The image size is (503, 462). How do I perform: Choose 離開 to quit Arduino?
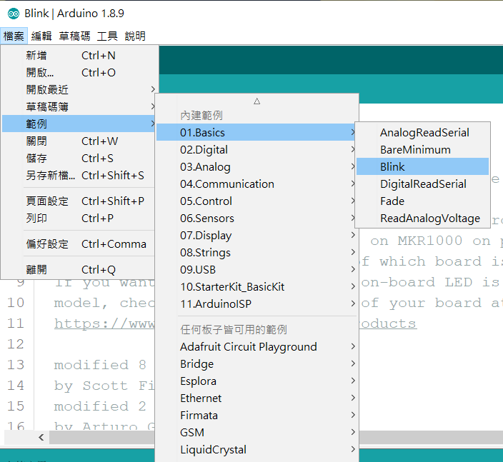click(79, 270)
